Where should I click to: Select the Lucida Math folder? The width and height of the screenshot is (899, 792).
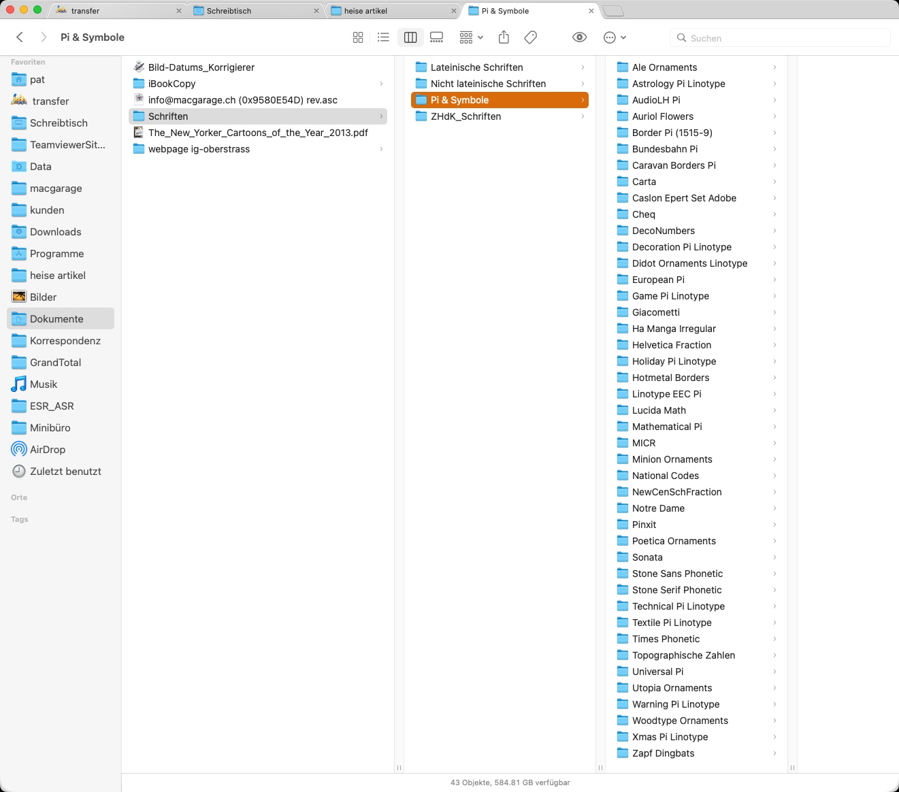tap(697, 410)
